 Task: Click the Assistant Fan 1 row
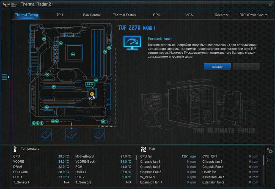pos(230,177)
